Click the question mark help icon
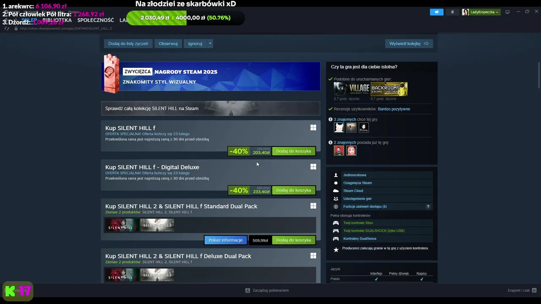The height and width of the screenshot is (304, 541). (x=428, y=206)
